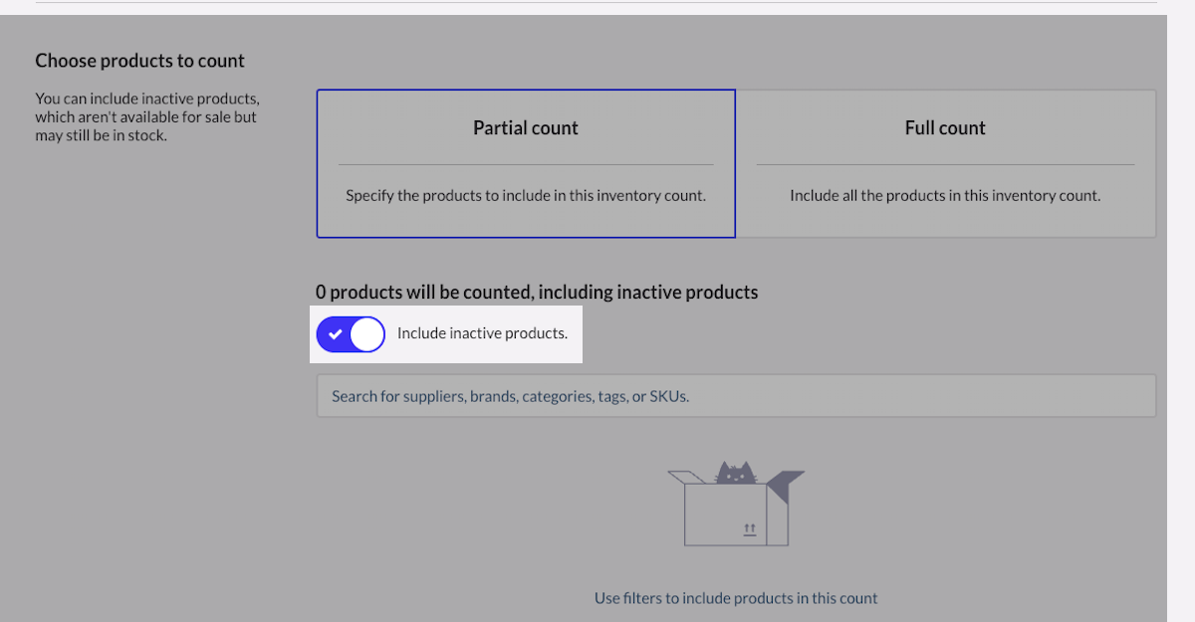The width and height of the screenshot is (1195, 622).
Task: Click the up-arrows symbol on the box
Action: point(750,529)
